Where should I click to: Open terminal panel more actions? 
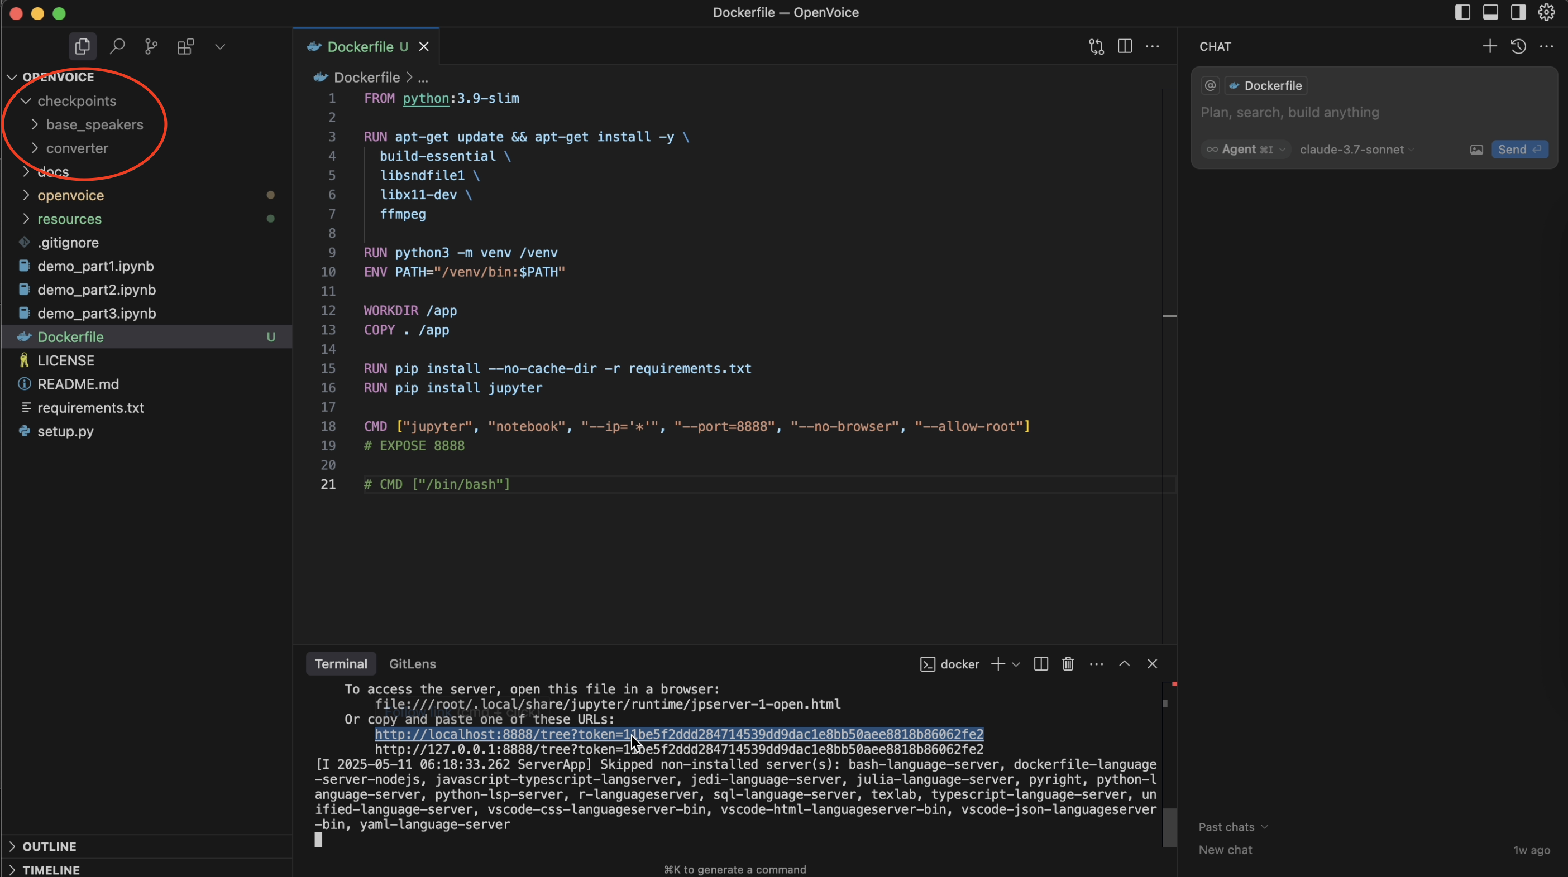1096,664
